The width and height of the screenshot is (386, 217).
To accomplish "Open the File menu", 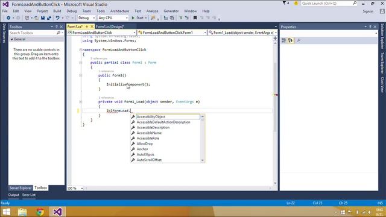I will [x=5, y=11].
